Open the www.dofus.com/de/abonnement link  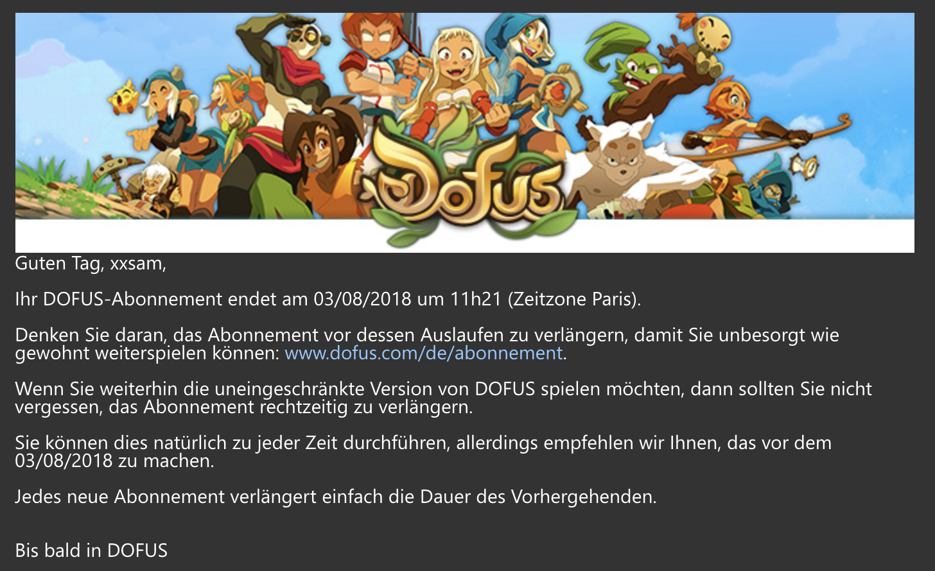[x=423, y=354]
